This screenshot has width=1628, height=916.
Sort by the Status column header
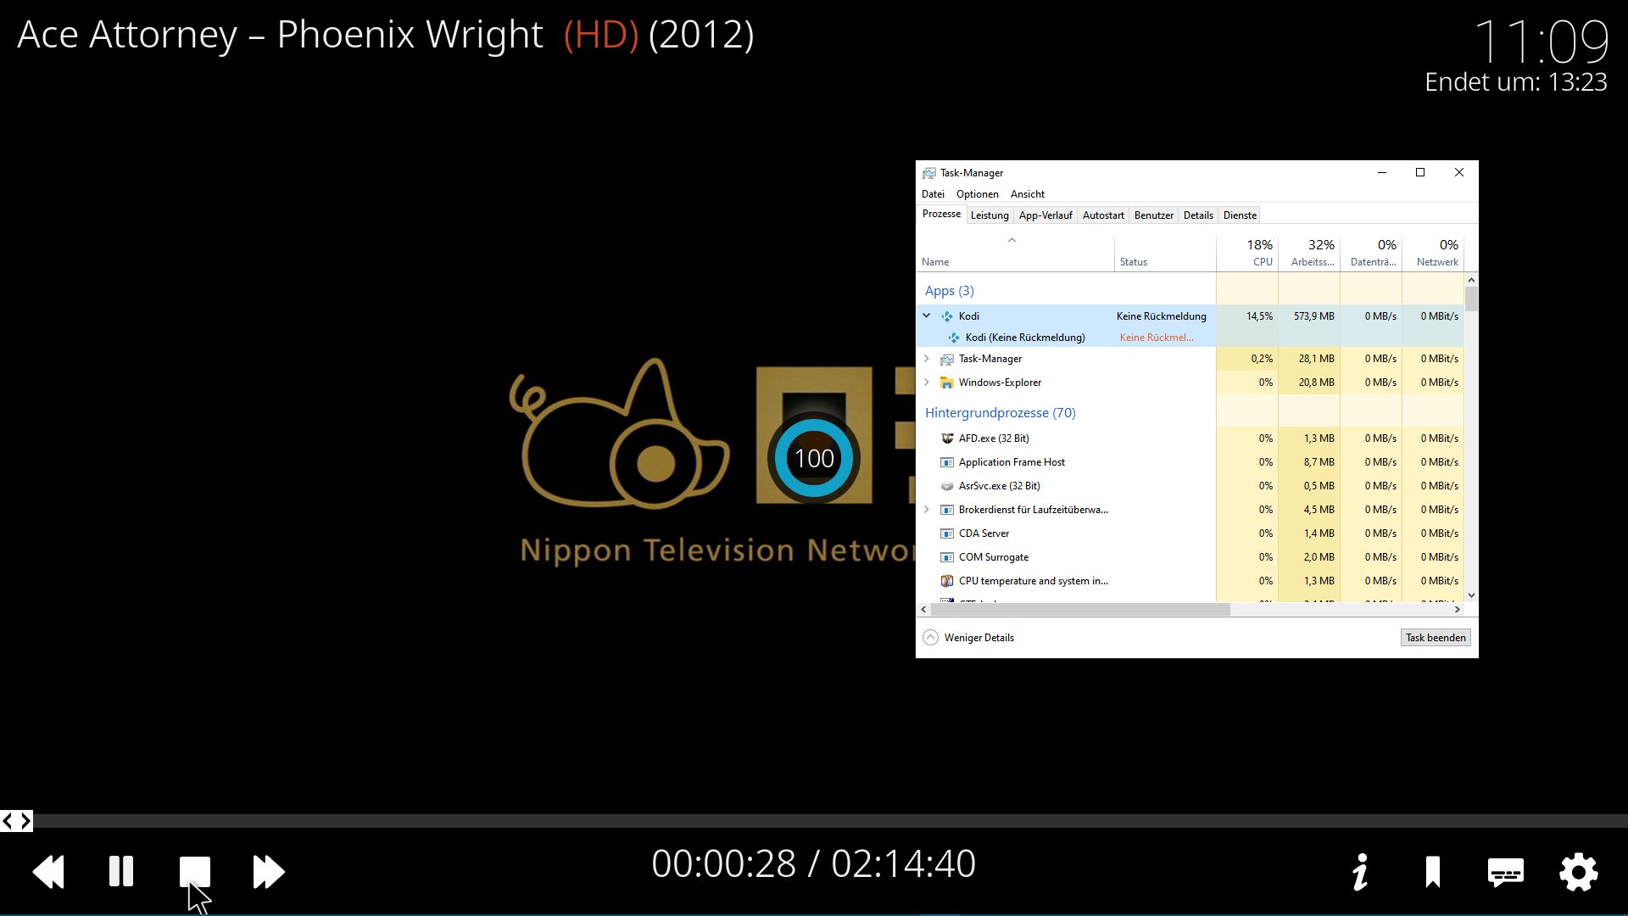click(1165, 254)
